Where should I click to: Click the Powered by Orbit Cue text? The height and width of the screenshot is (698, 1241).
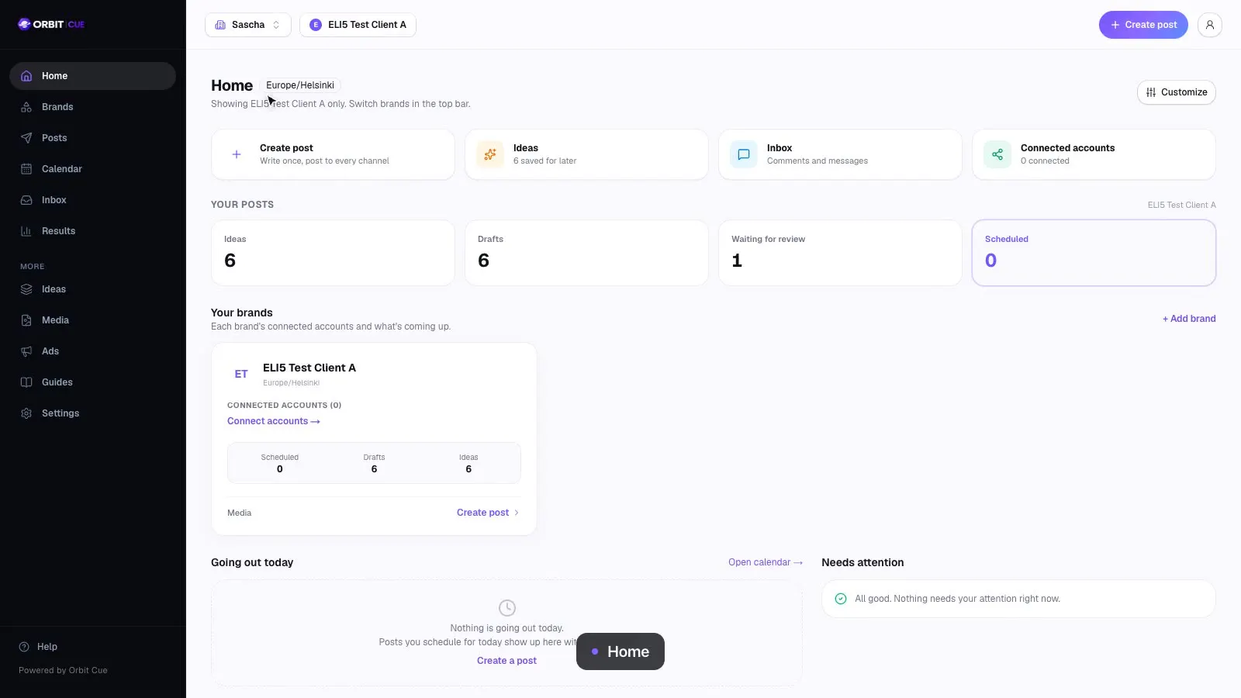(63, 670)
